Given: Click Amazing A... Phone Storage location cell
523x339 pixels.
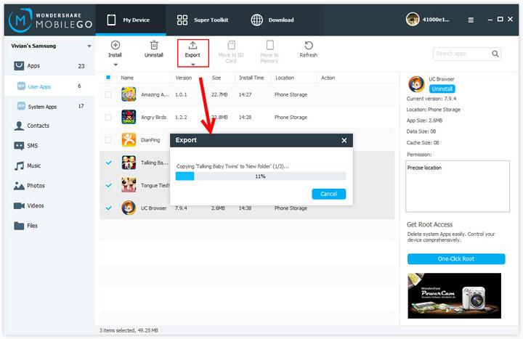Looking at the screenshot, I should [291, 94].
